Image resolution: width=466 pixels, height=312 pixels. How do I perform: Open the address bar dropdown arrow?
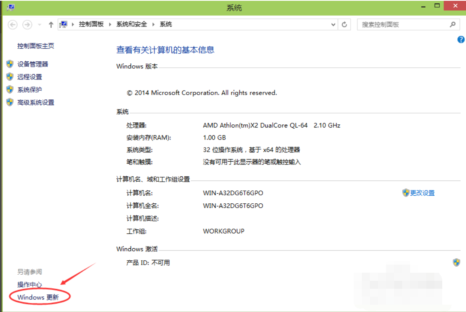coord(333,24)
